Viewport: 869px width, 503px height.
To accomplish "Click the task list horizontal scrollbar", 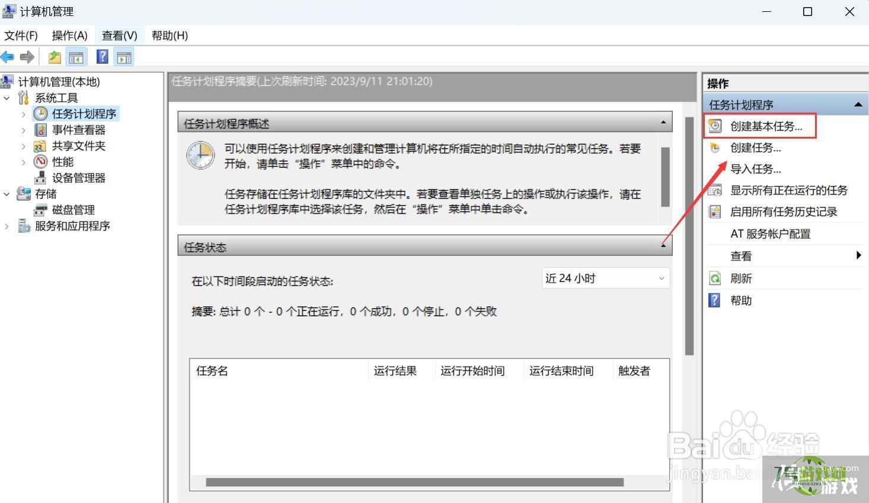I will point(414,482).
